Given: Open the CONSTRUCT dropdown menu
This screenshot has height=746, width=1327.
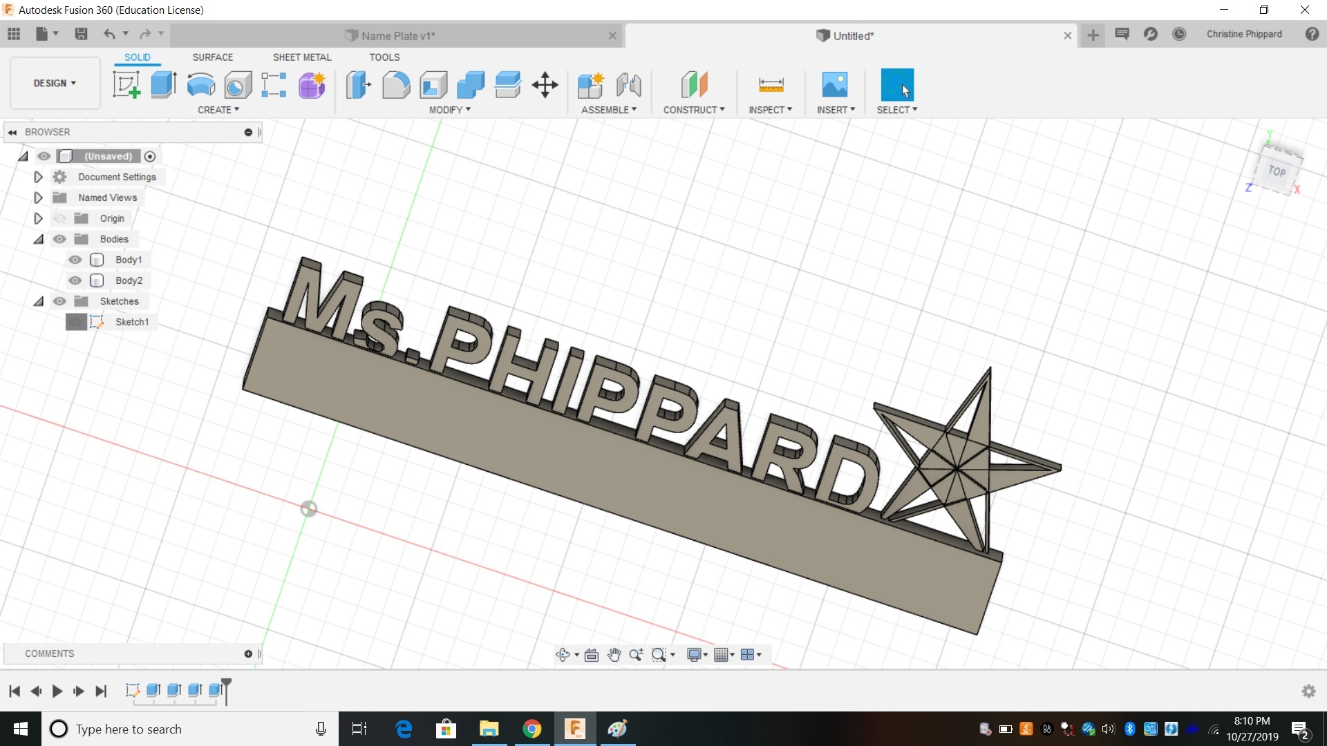Looking at the screenshot, I should [x=694, y=110].
